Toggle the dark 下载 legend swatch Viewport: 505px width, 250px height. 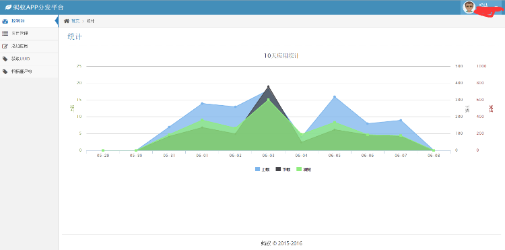pyautogui.click(x=278, y=169)
